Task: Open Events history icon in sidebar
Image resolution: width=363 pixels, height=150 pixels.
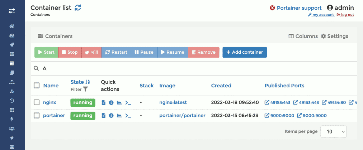Action: tap(12, 101)
